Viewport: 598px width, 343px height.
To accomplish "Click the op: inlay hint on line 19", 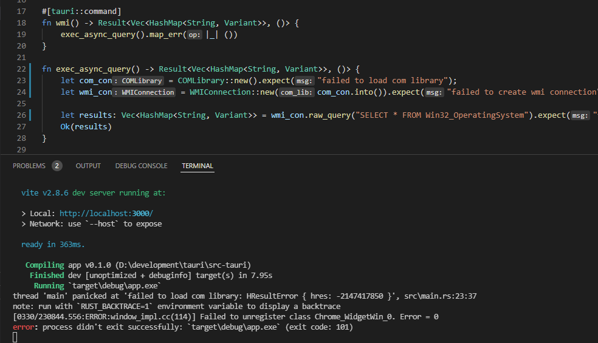I will pyautogui.click(x=194, y=35).
